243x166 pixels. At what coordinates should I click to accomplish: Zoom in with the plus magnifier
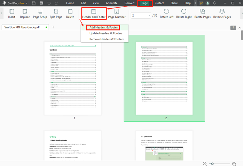(234, 164)
